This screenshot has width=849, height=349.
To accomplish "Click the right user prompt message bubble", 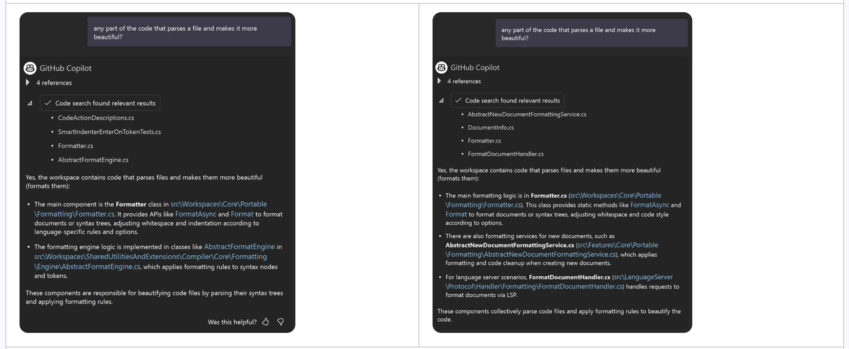I will click(591, 34).
